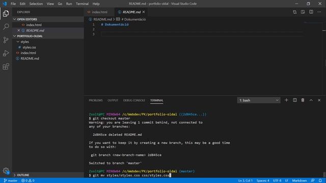Select the README.md editor tab

(x=131, y=12)
